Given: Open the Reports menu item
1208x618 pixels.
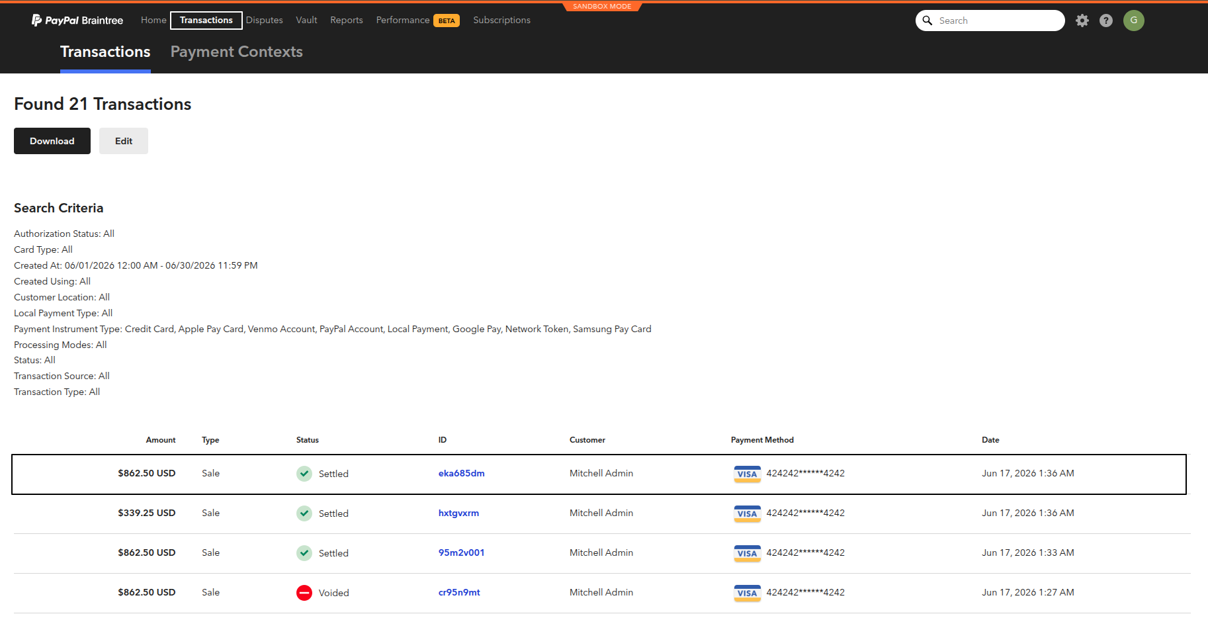Looking at the screenshot, I should 347,20.
